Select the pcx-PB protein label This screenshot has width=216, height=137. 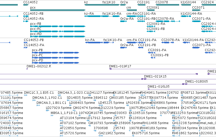[x=37, y=50]
